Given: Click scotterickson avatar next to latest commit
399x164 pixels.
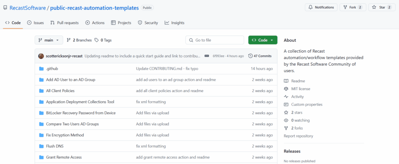Looking at the screenshot, I should tap(41, 56).
